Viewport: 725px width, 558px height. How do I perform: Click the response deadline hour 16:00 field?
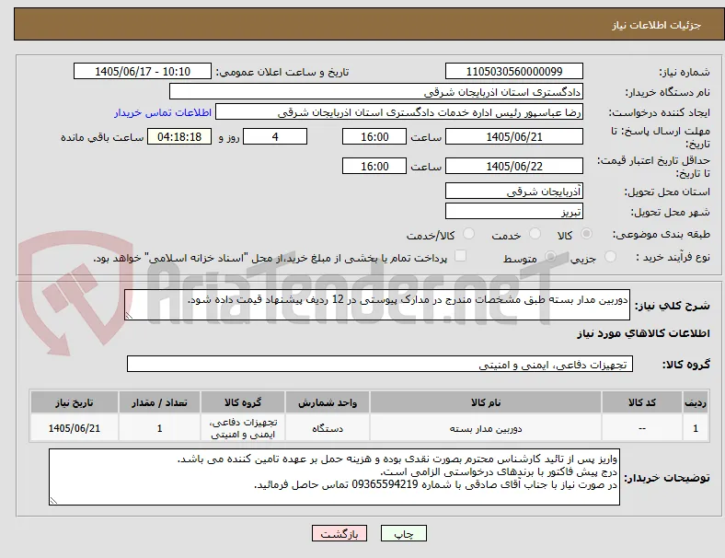tap(374, 137)
